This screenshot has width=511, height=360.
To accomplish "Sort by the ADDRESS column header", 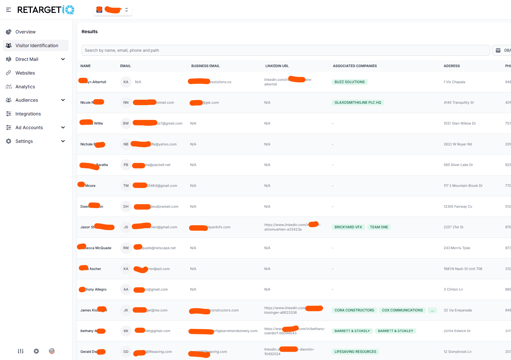I will (x=451, y=66).
